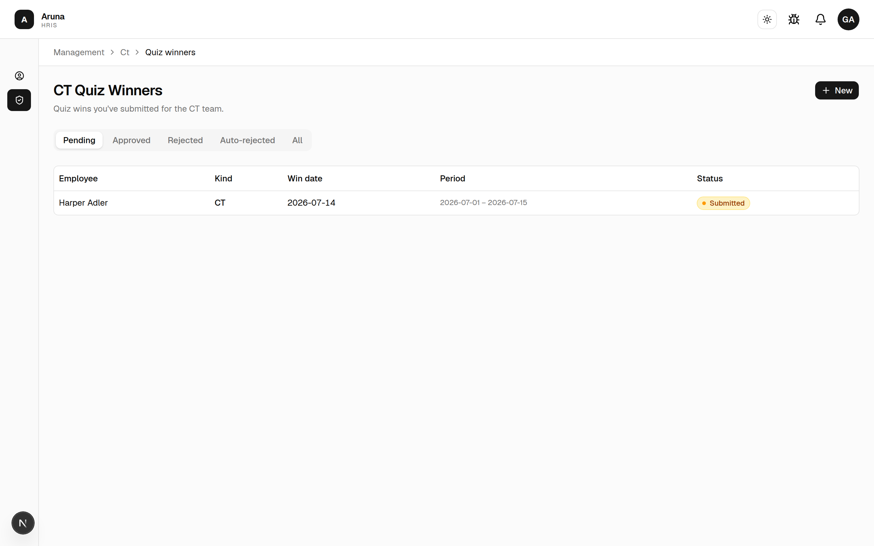Click the Quiz winners breadcrumb
Viewport: 874px width, 546px height.
pyautogui.click(x=170, y=52)
